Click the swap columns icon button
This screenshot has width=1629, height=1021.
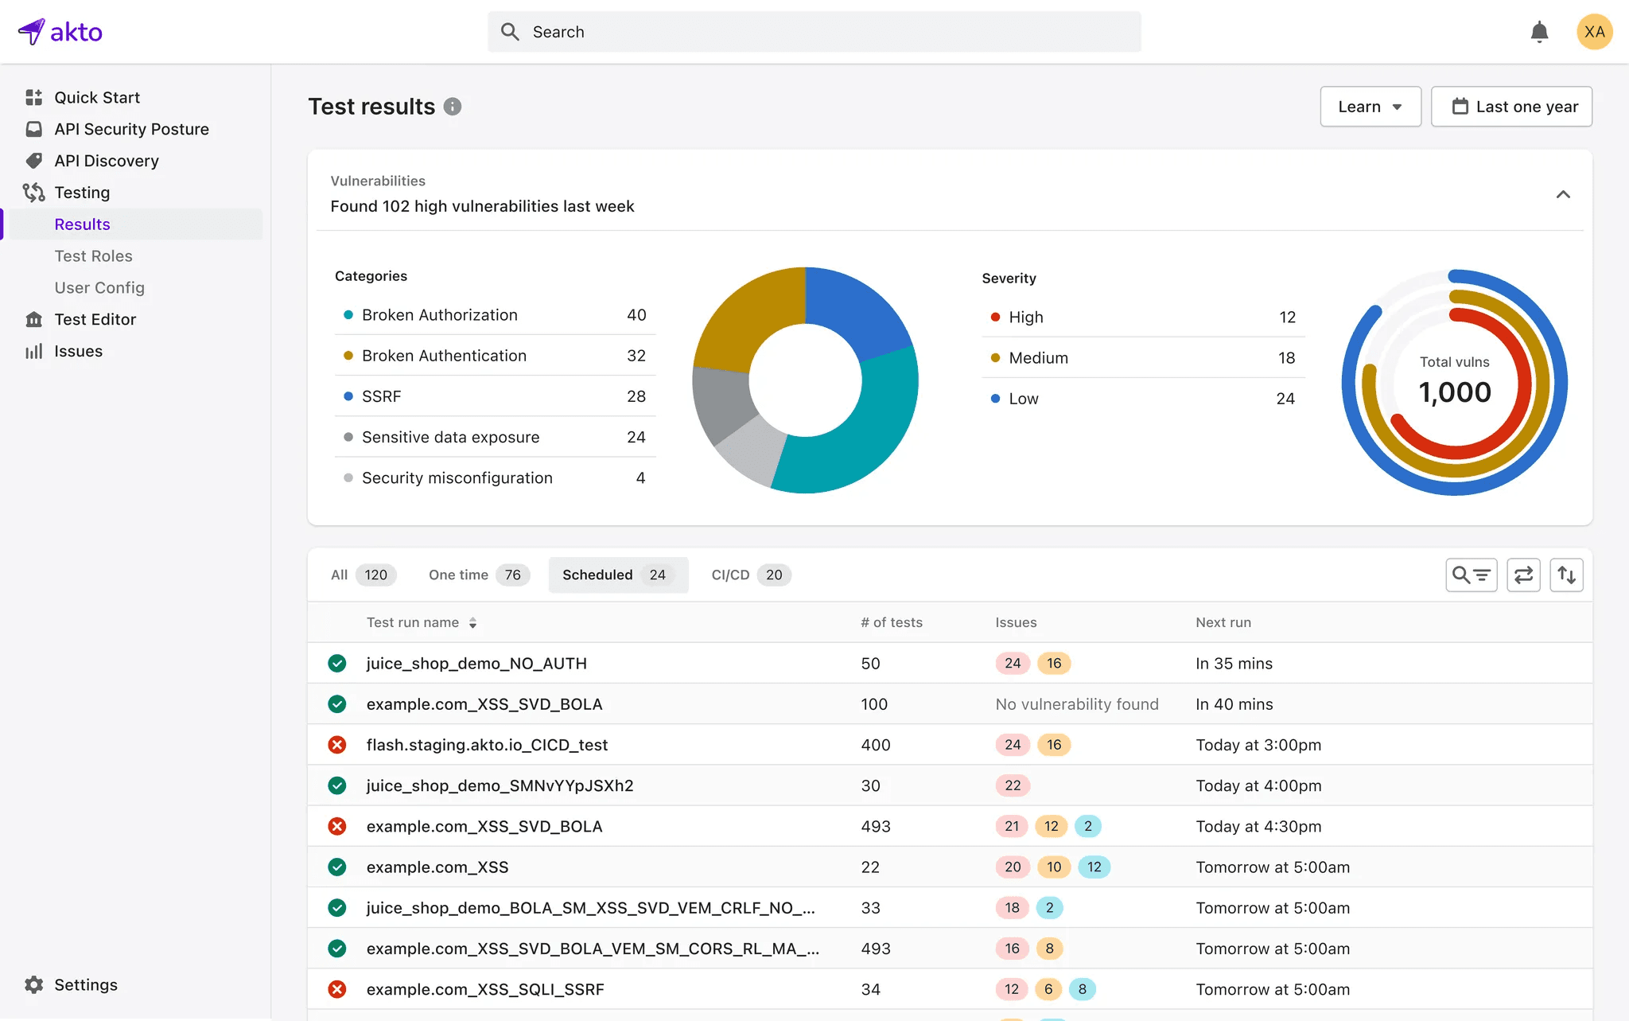[1523, 575]
